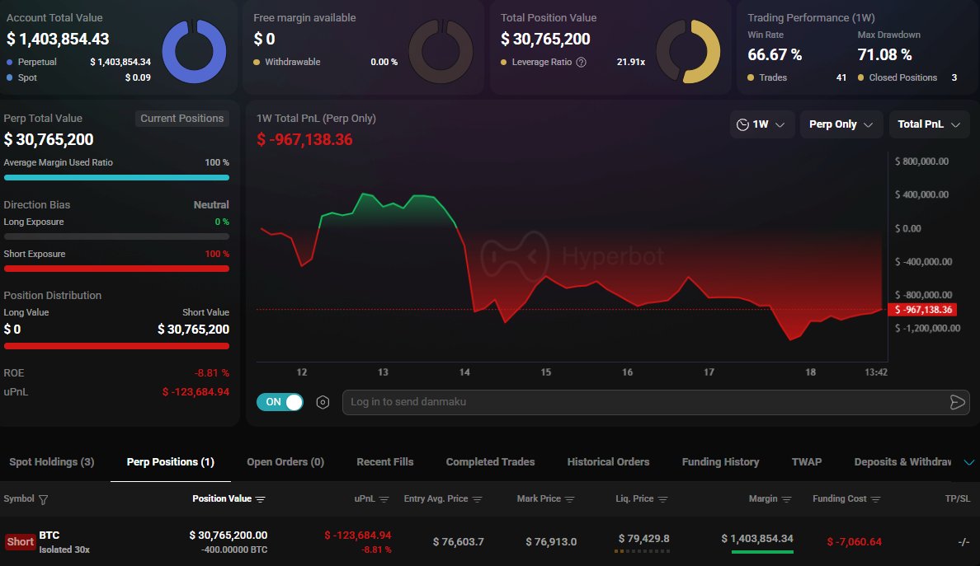This screenshot has width=980, height=566.
Task: Sort positions by uPnL column
Action: [382, 498]
